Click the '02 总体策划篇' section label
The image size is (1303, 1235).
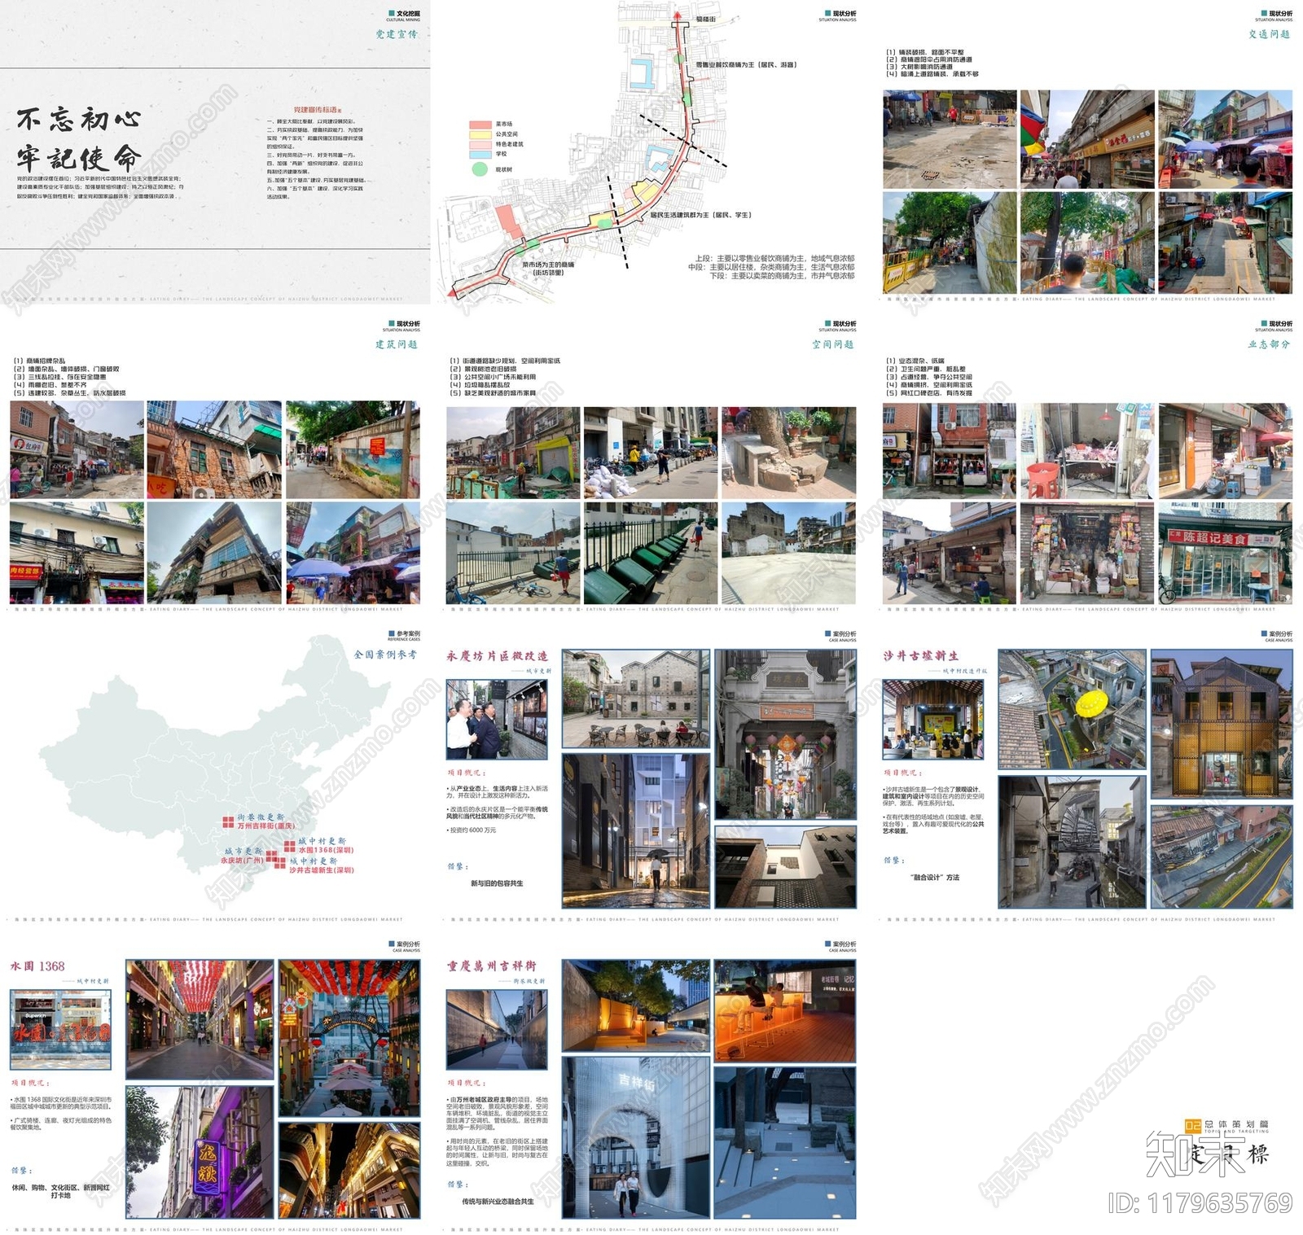pos(1226,1125)
